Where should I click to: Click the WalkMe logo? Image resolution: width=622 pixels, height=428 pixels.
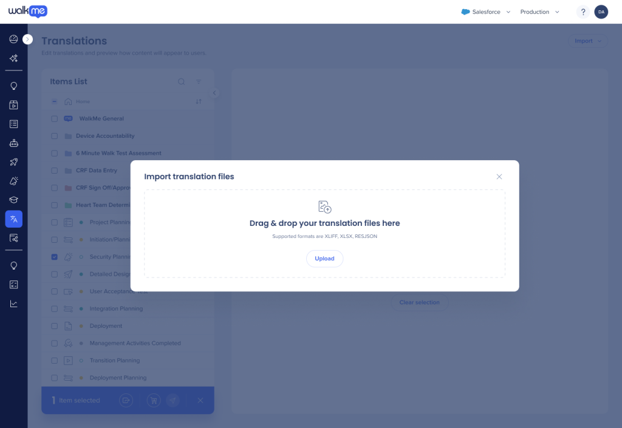pyautogui.click(x=28, y=12)
